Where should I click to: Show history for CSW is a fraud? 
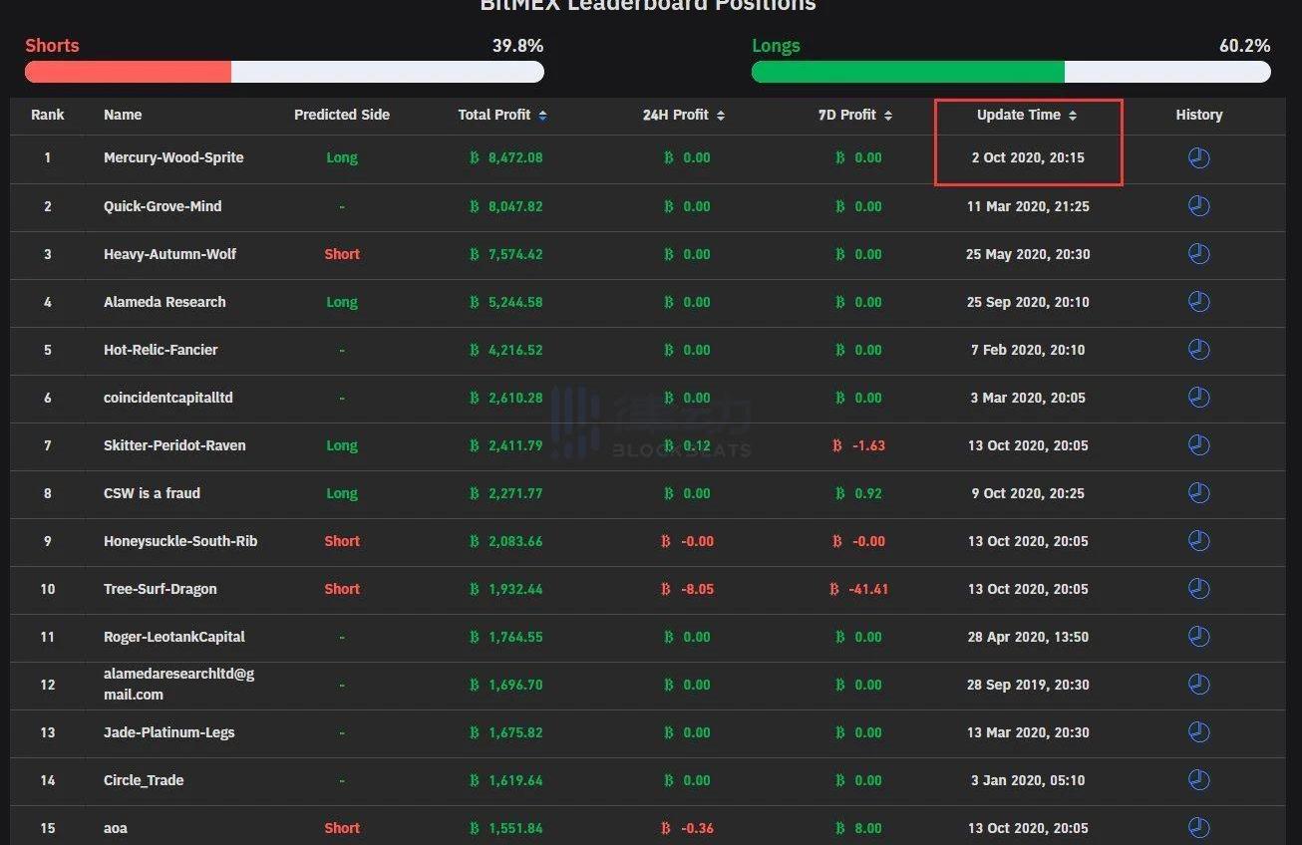pos(1198,493)
